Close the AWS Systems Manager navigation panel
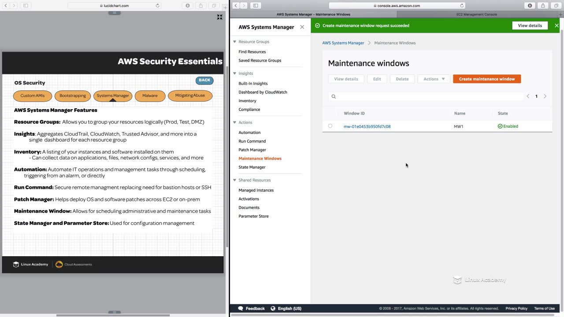This screenshot has width=564, height=317. pos(302,27)
